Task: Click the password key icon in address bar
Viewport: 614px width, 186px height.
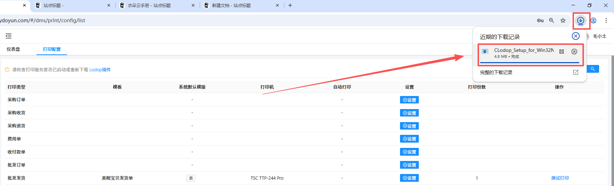Action: [540, 20]
